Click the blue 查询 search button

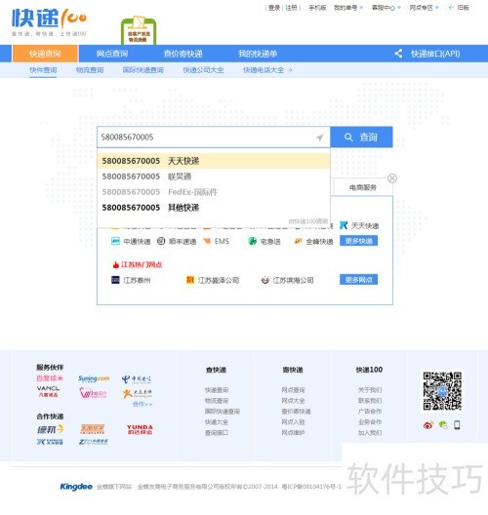click(x=361, y=137)
